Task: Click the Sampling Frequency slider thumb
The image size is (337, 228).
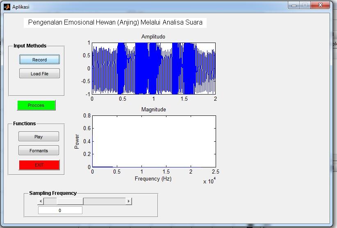Action: click(70, 201)
